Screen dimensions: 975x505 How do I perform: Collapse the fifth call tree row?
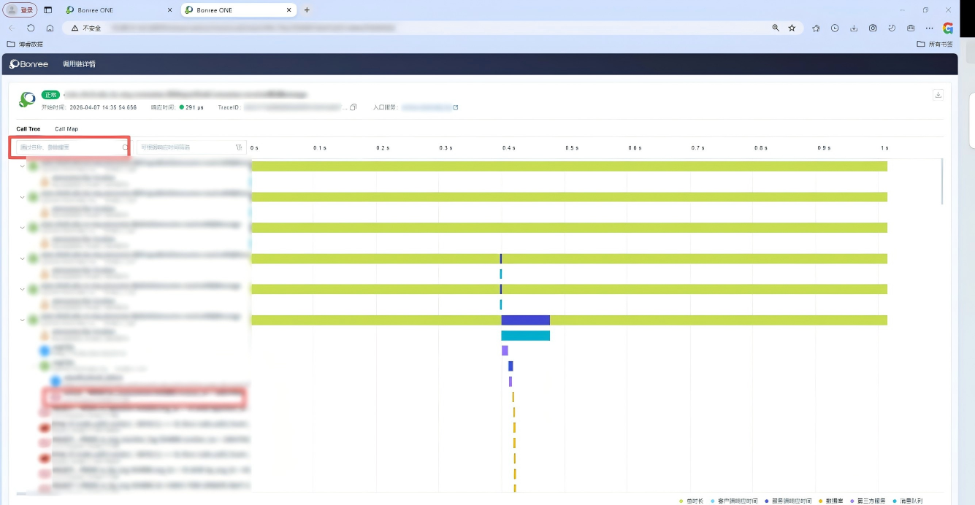[22, 289]
